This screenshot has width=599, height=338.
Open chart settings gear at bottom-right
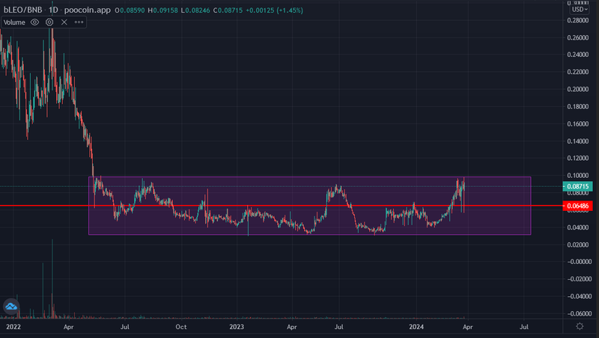click(x=580, y=327)
